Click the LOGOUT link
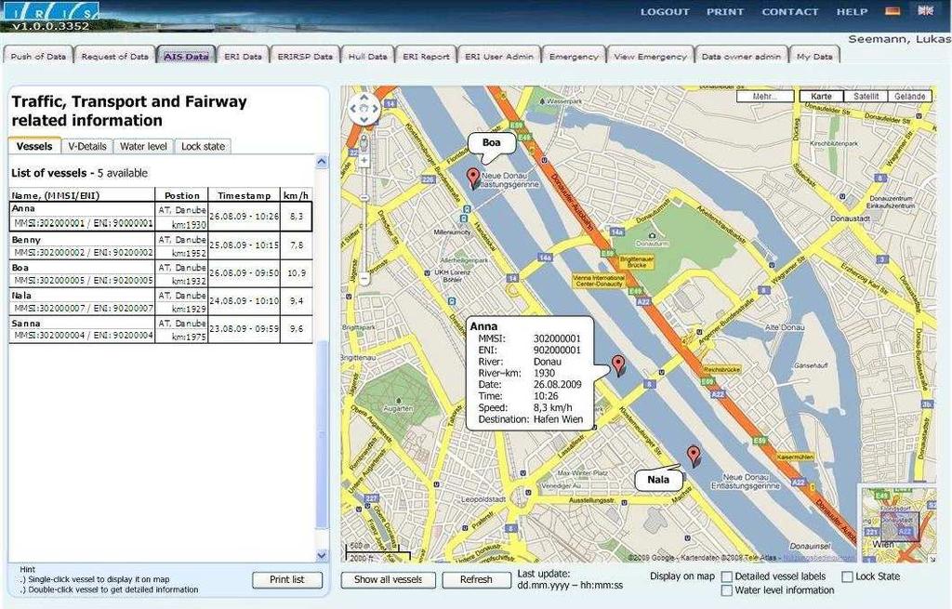The height and width of the screenshot is (609, 952). tap(665, 11)
